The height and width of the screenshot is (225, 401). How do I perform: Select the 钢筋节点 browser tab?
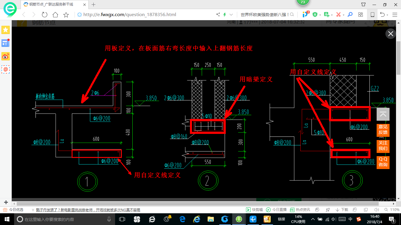coord(54,4)
